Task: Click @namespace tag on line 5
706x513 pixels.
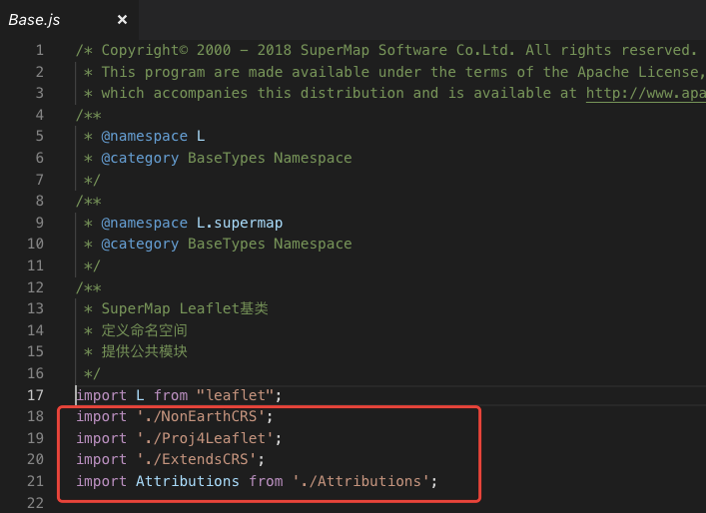Action: coord(144,136)
